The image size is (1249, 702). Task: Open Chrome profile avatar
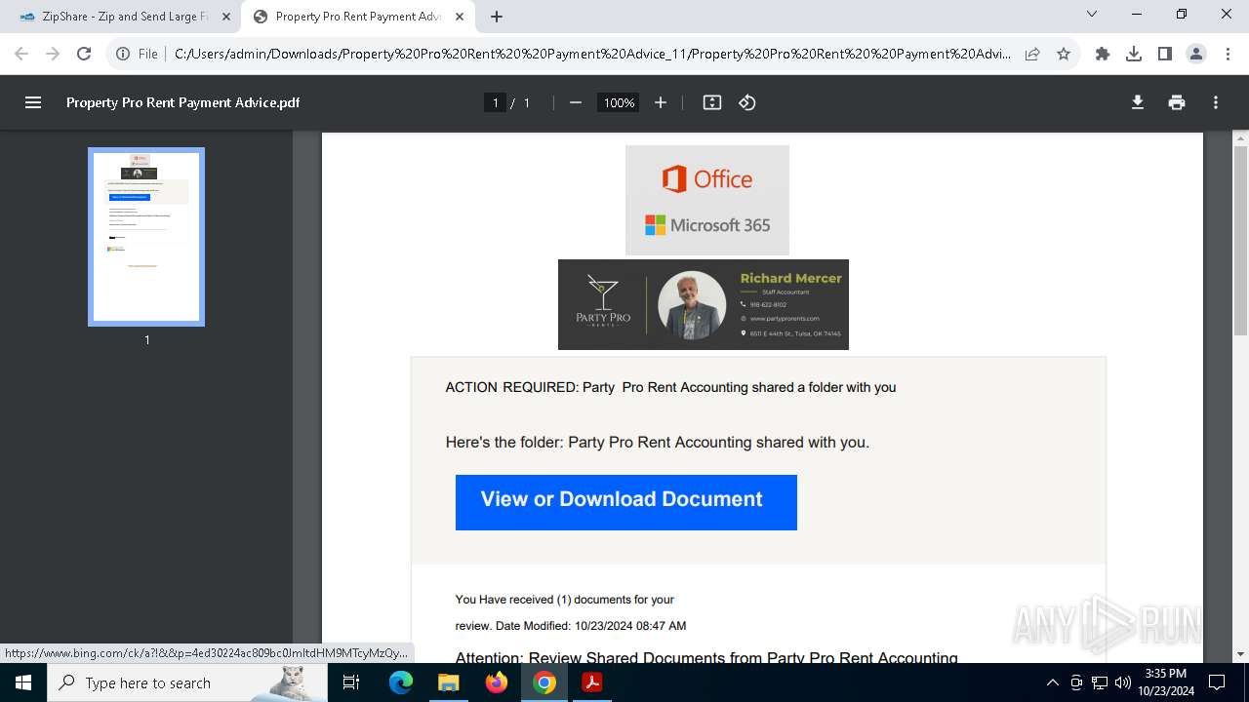click(1196, 54)
